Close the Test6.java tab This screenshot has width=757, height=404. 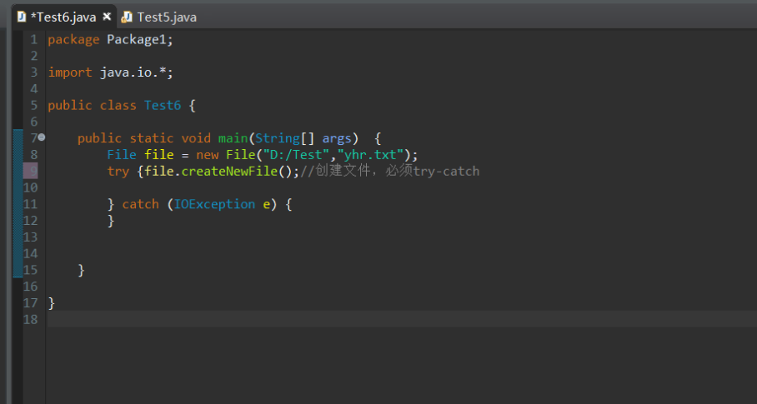[x=107, y=17]
